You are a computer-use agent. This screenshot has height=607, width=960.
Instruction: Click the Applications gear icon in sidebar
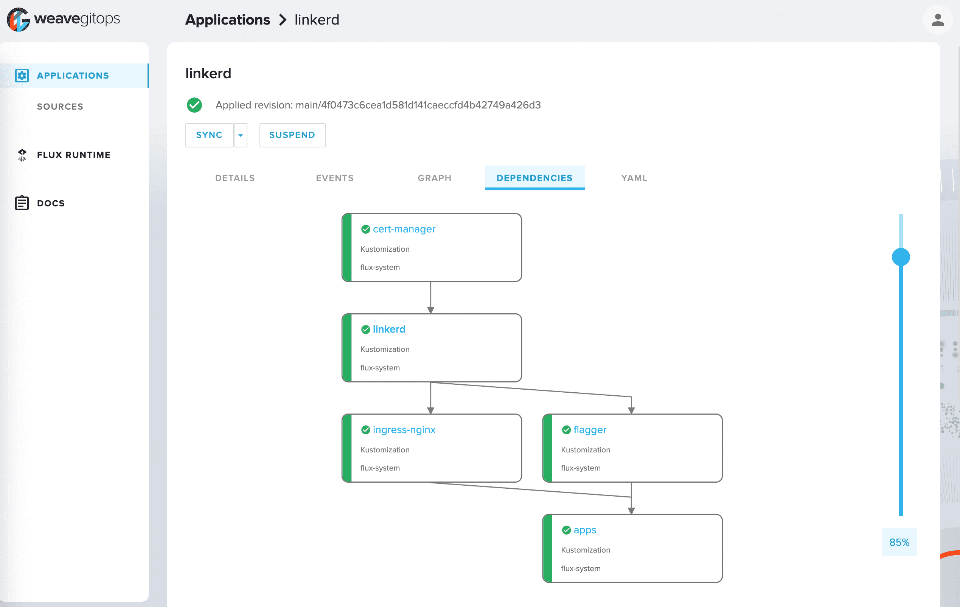[22, 75]
